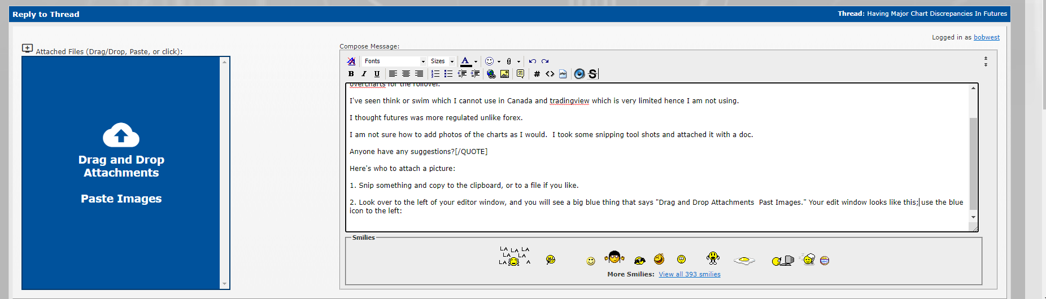Insert an ordered numbered list
1046x299 pixels.
[x=435, y=74]
